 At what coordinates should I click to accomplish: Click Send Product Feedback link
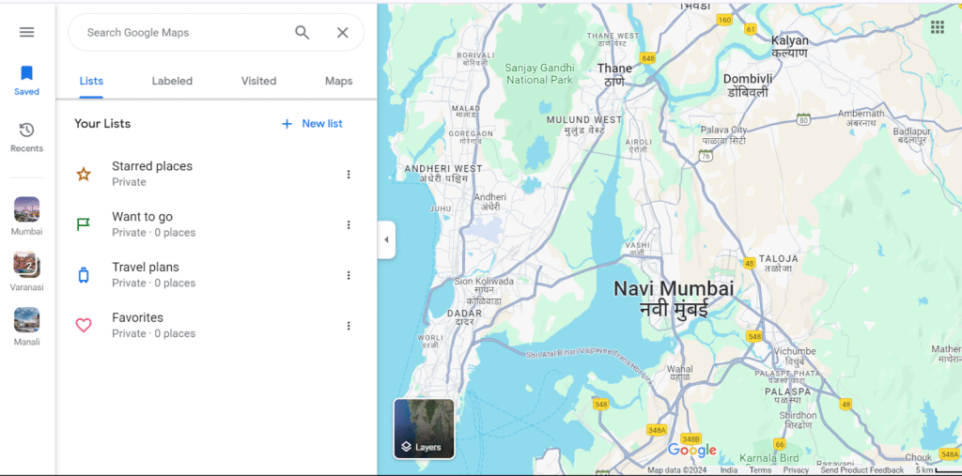click(862, 470)
